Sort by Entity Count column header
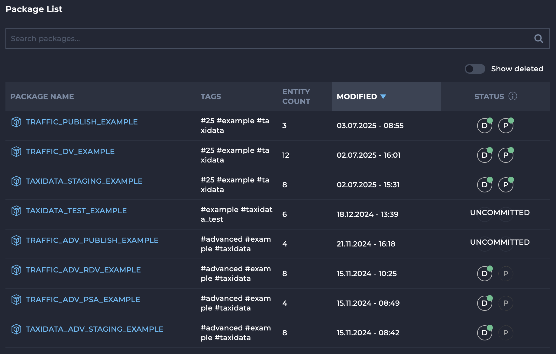This screenshot has width=556, height=354. [x=296, y=97]
